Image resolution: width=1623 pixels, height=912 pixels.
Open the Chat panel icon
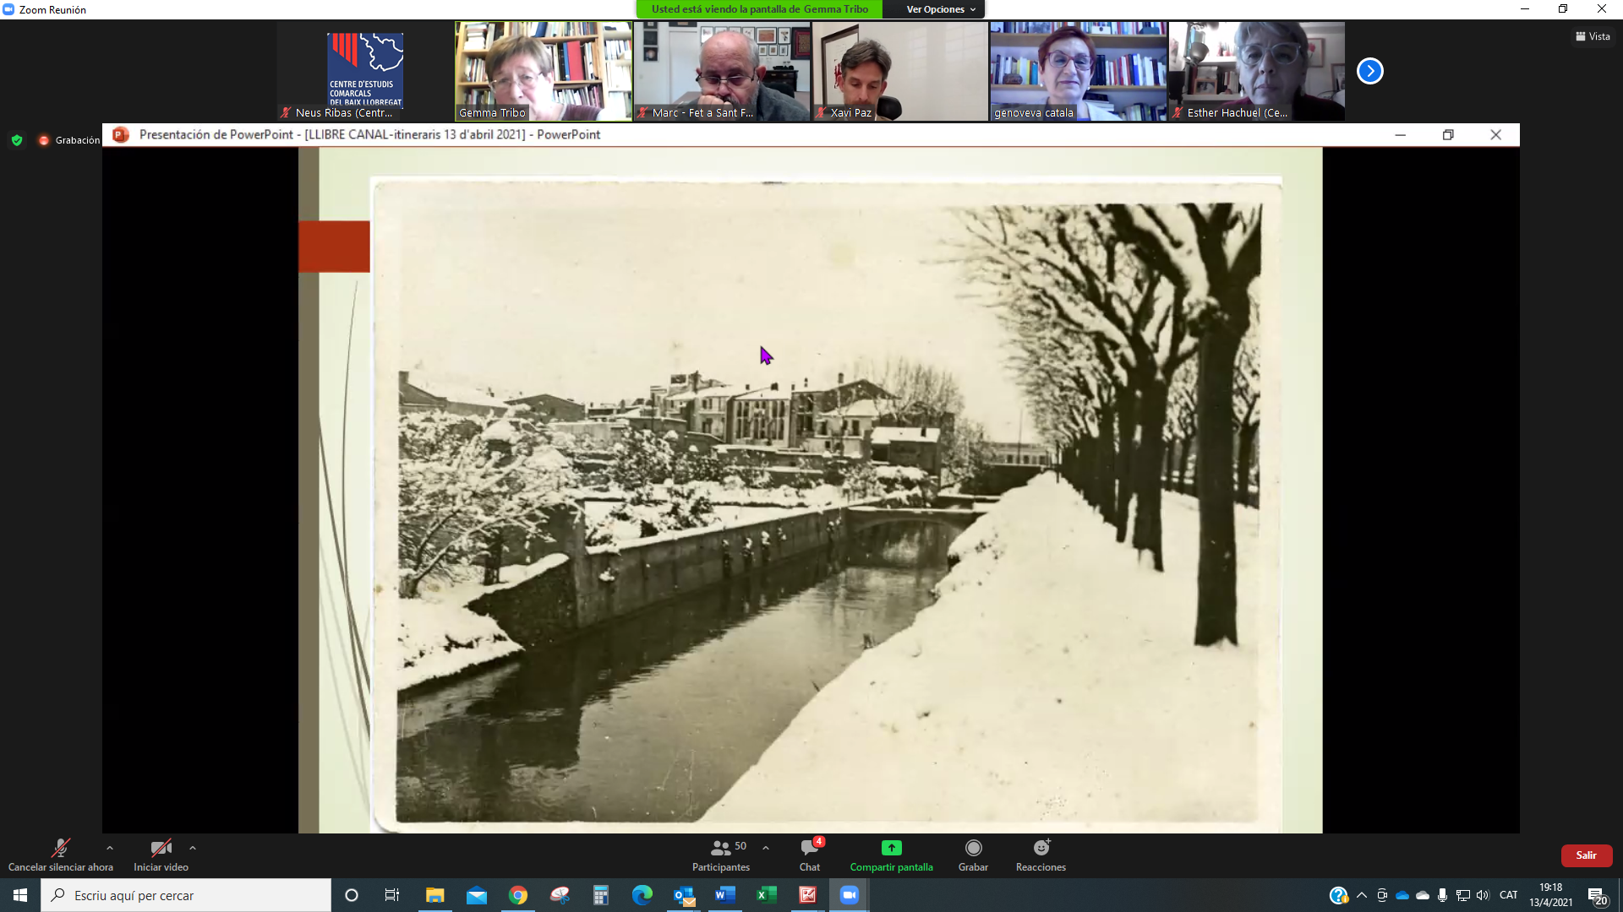[x=809, y=848]
